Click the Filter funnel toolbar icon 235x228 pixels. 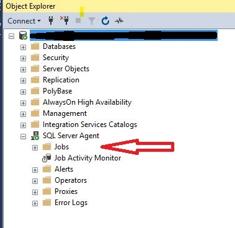pos(92,21)
